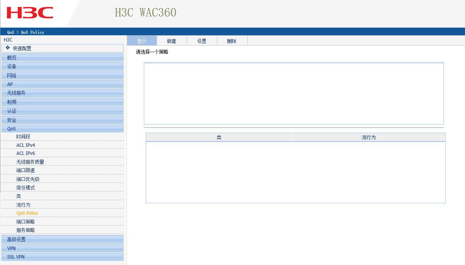
Task: Collapse the QoS menu section
Action: 62,129
